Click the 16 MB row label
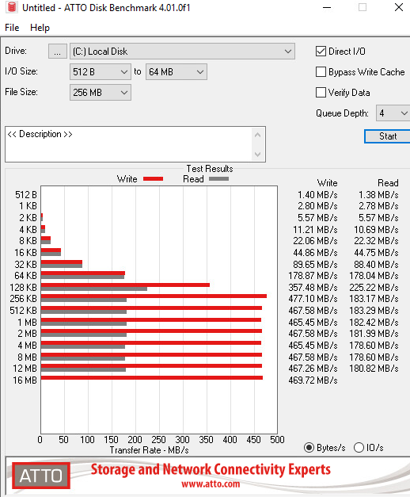Viewport: 410px width, 497px height. pyautogui.click(x=25, y=380)
